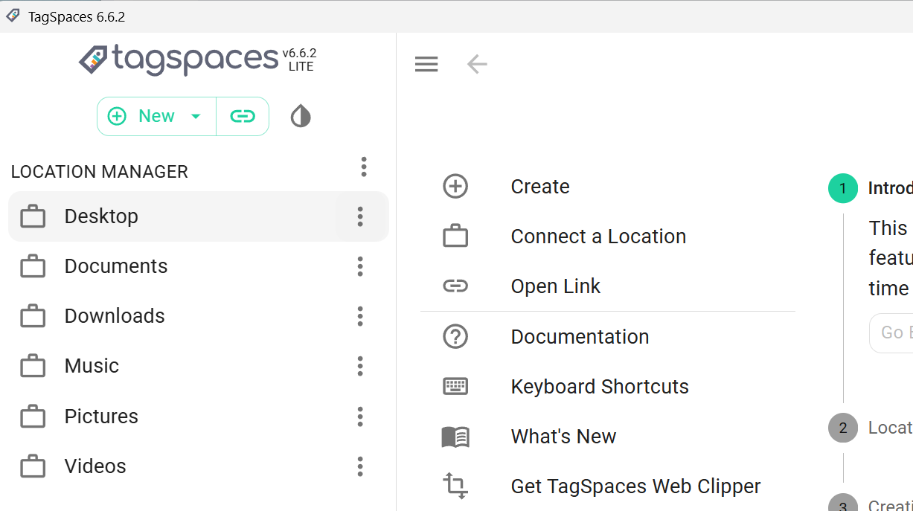913x511 pixels.
Task: Click the Web Clipper crop icon
Action: tap(455, 486)
